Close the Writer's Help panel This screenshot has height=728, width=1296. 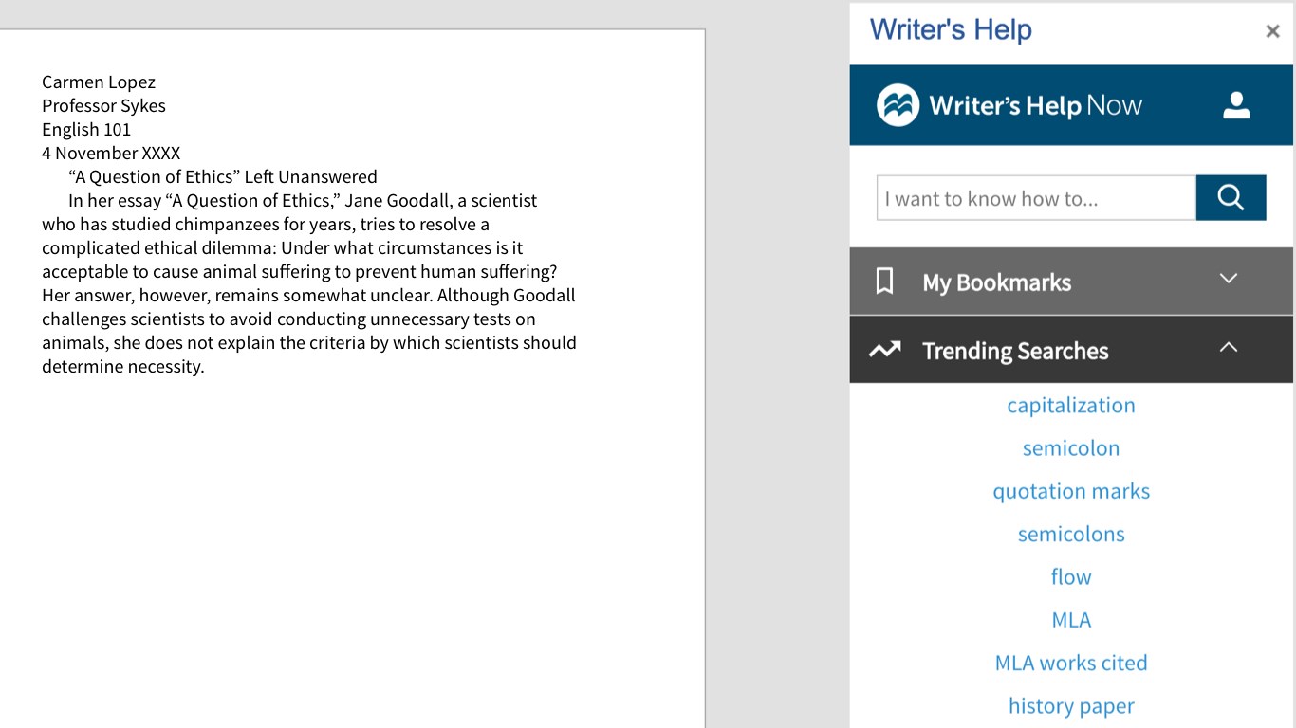click(1272, 31)
